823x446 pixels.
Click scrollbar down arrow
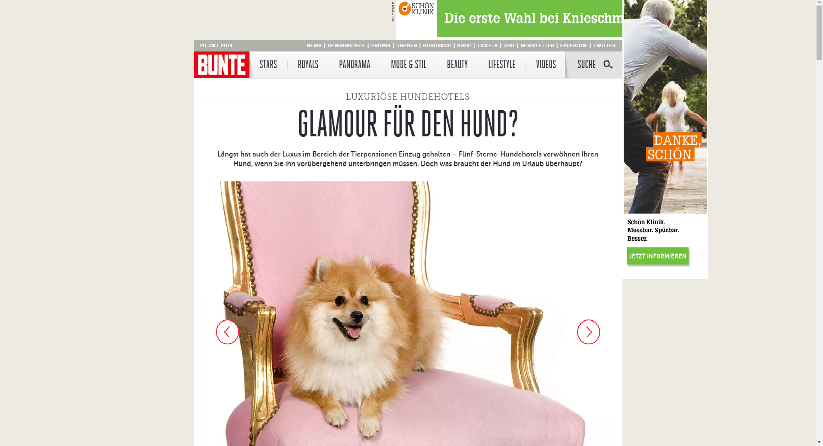(x=819, y=442)
